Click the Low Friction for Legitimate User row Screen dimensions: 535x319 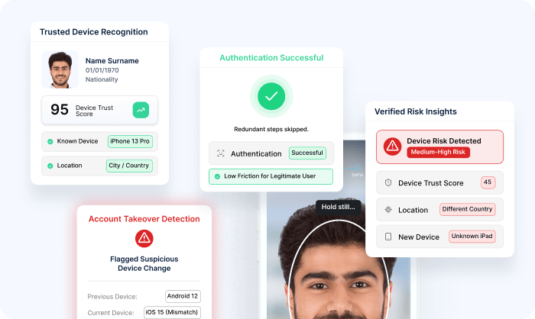coord(271,176)
